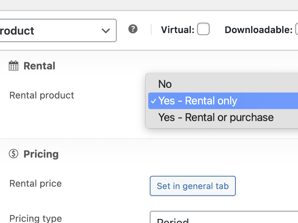Open the Pricing type dropdown showing Period
This screenshot has width=298, height=223.
223,219
